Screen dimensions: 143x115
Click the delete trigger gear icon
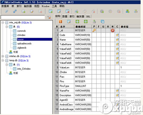119,11
